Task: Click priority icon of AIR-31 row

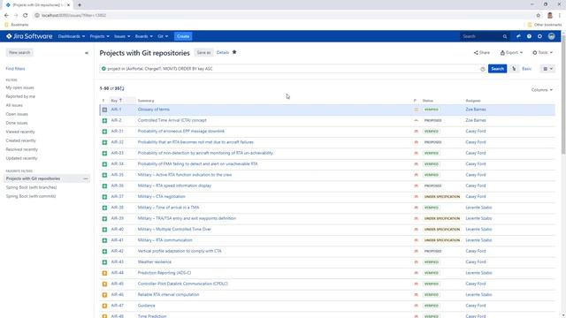Action: pos(416,132)
